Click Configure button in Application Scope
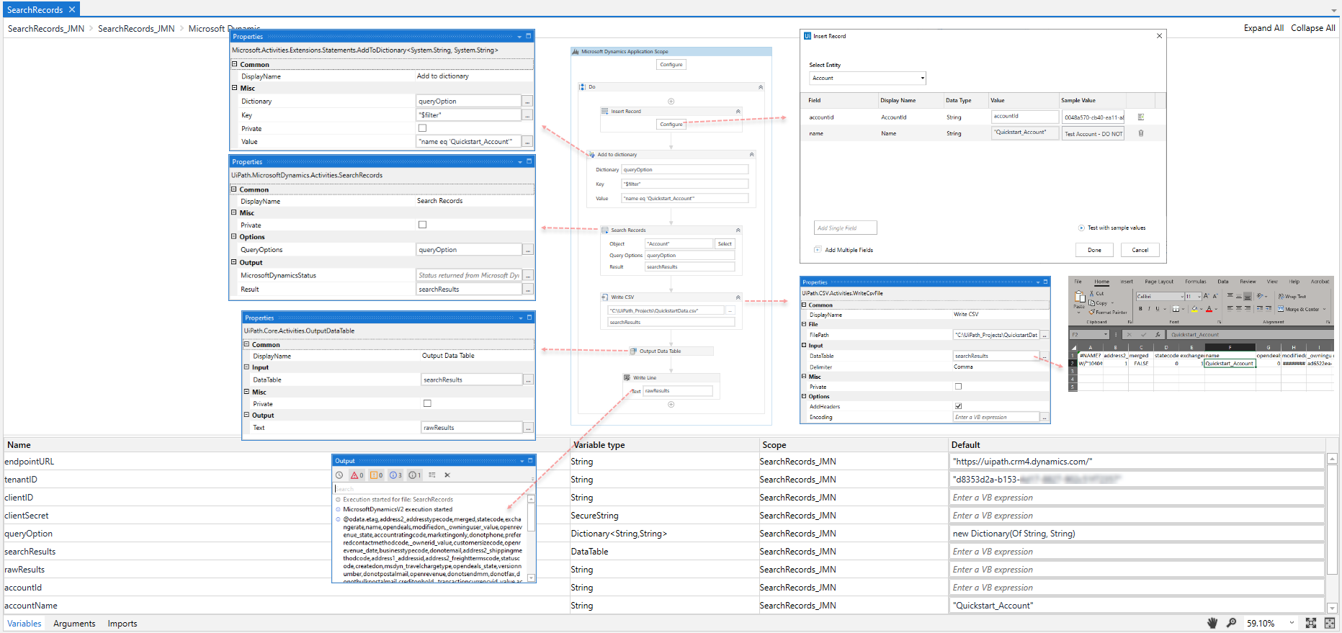 pyautogui.click(x=671, y=65)
